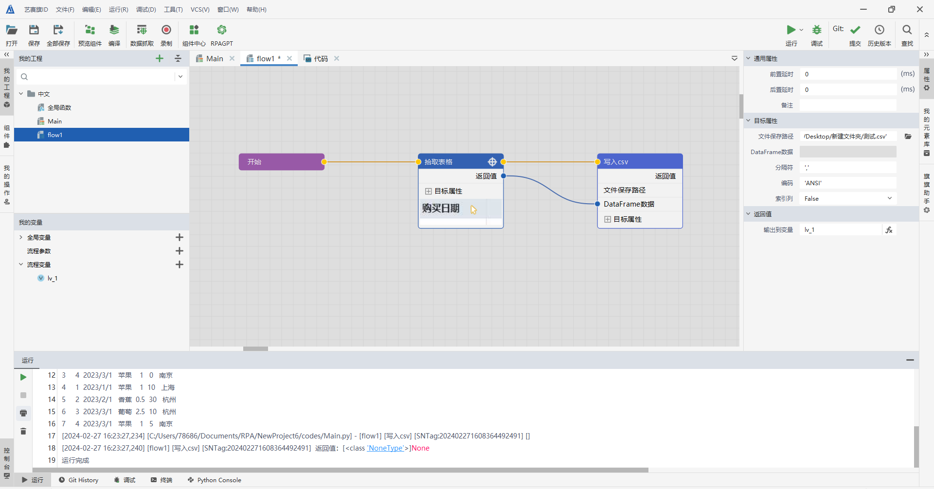Click the stop square in run panel

pyautogui.click(x=23, y=395)
